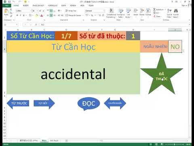Toggle Wrap Text option

tap(71, 11)
